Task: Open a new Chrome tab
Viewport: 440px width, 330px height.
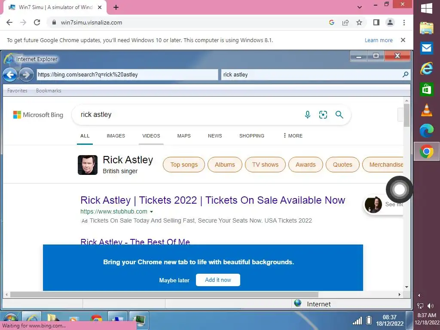Action: click(116, 8)
